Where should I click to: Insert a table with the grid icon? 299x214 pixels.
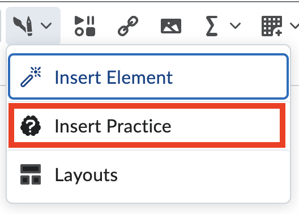(272, 26)
